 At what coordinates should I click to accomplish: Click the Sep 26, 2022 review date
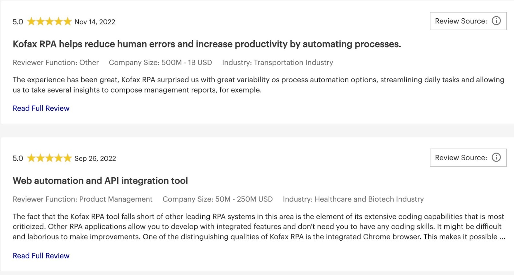coord(95,158)
